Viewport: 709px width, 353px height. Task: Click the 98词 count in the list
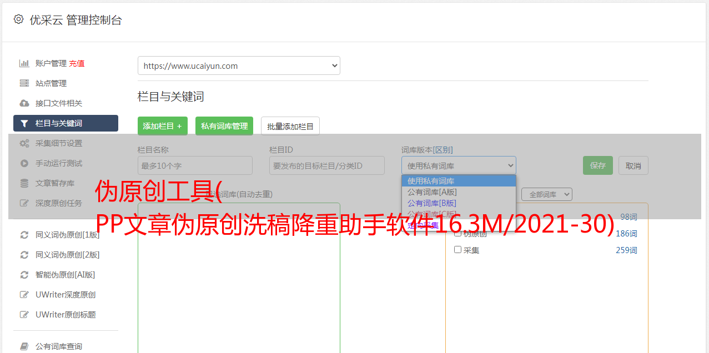(x=628, y=217)
